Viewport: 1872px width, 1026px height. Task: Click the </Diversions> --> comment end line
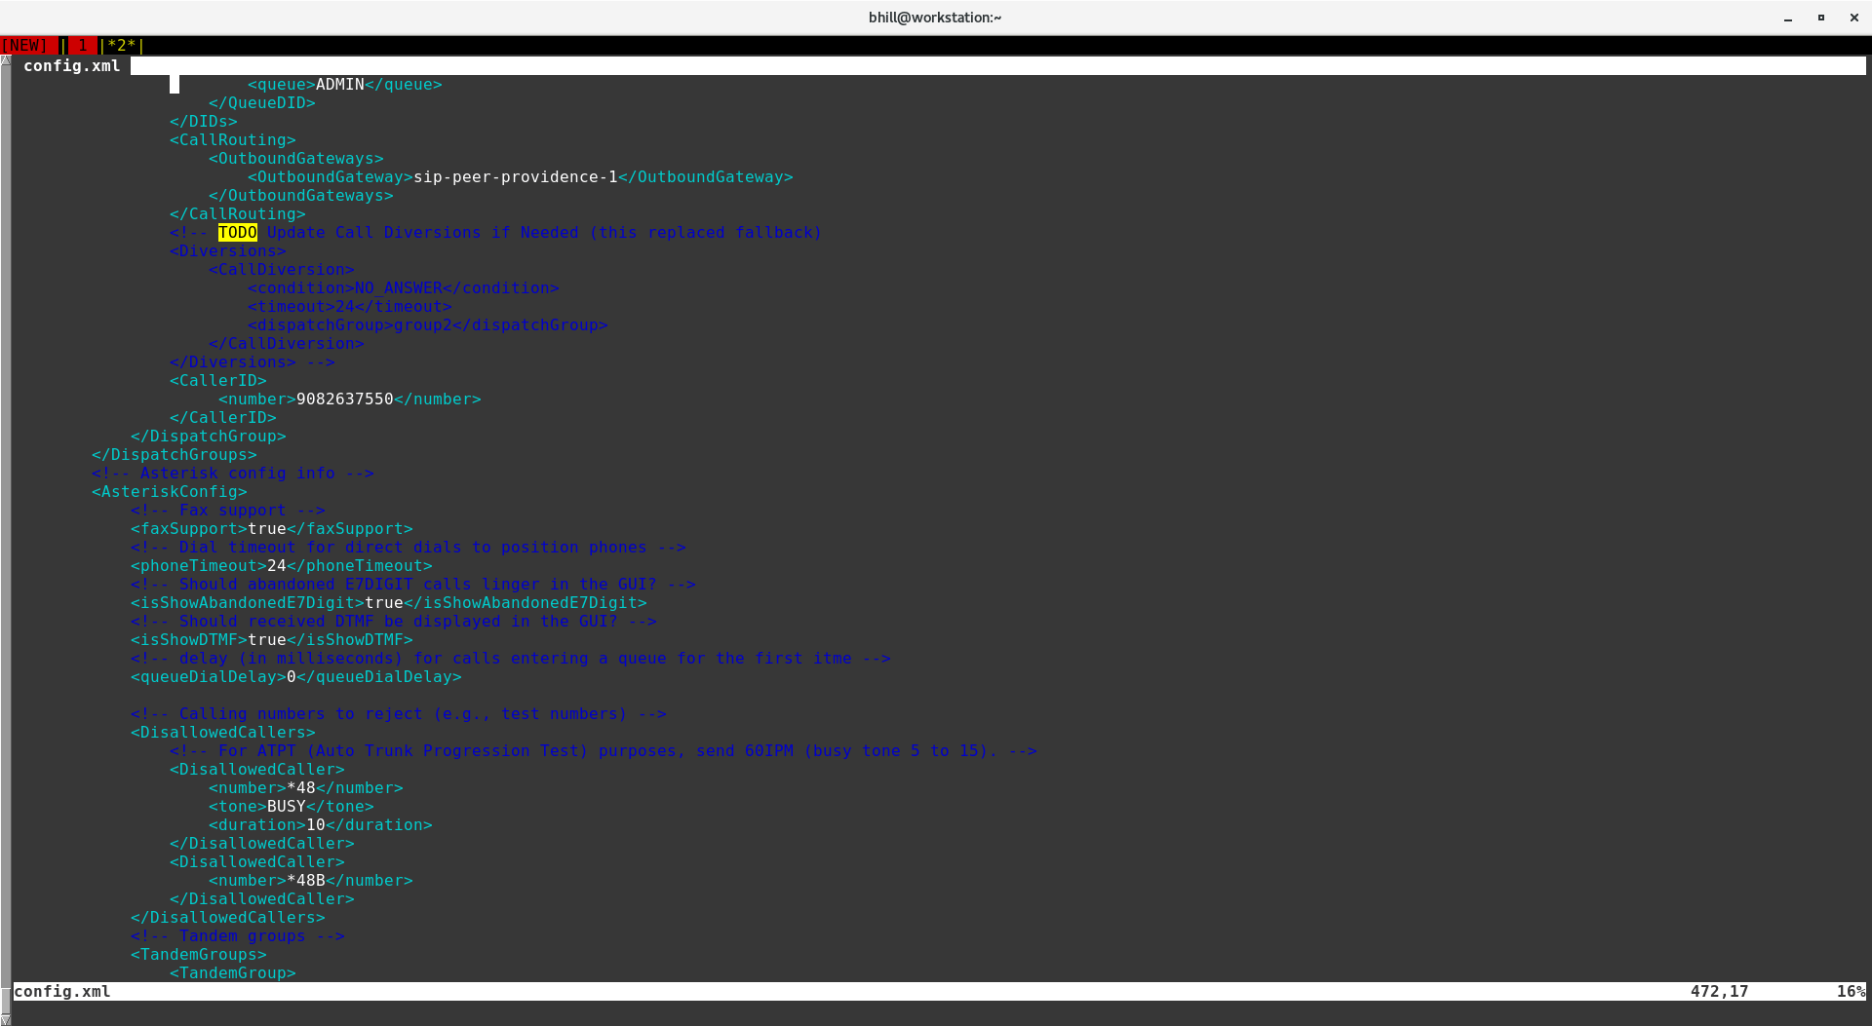coord(253,361)
